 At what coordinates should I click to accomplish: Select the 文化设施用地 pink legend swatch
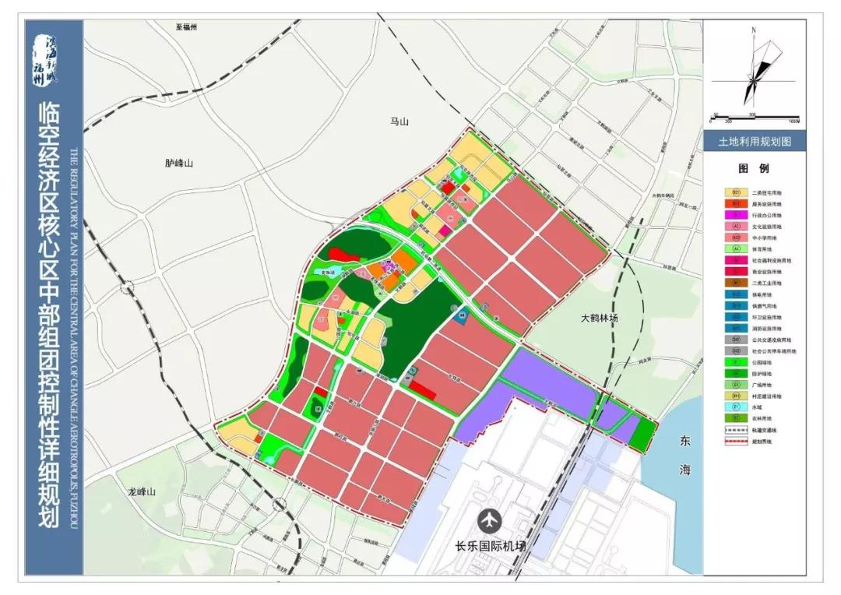736,227
